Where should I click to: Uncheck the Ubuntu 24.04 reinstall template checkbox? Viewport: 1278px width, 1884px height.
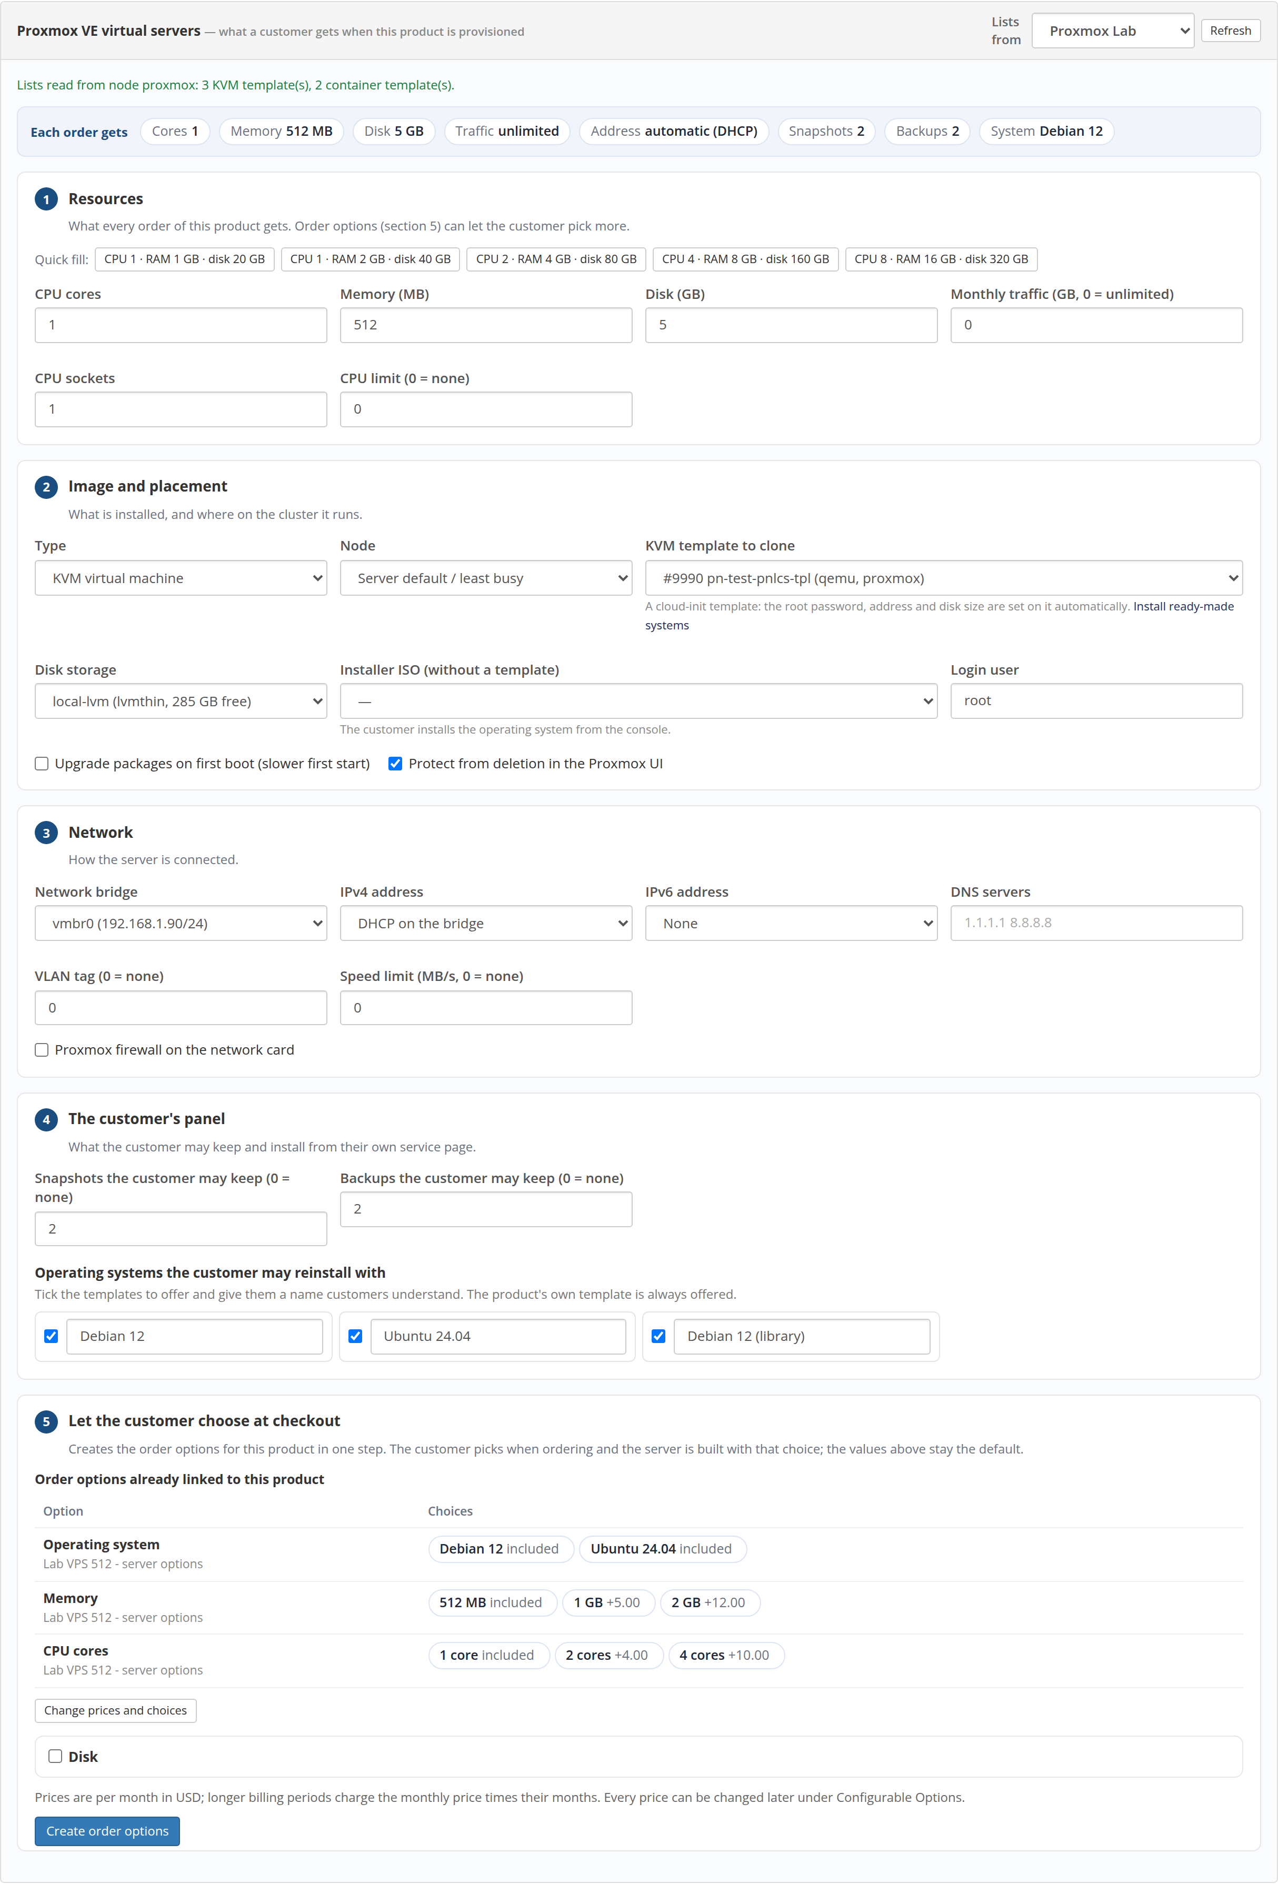(x=355, y=1336)
